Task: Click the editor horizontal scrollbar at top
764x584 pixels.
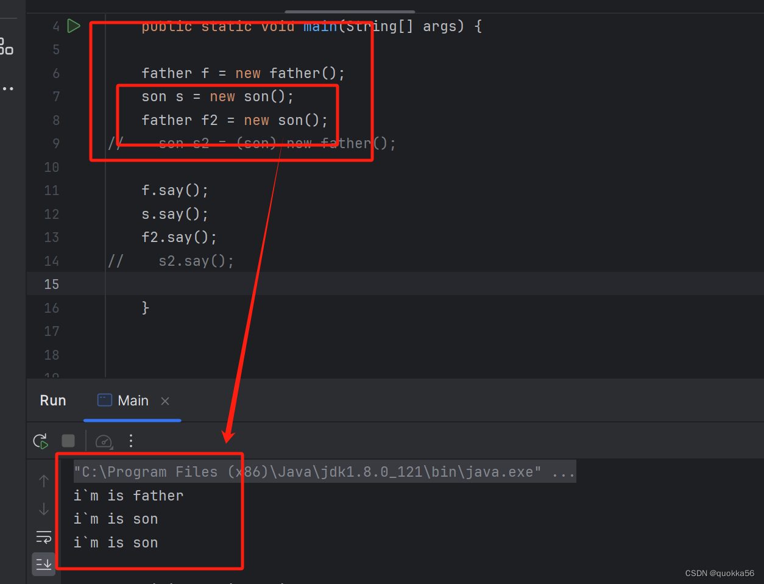Action: [x=350, y=12]
